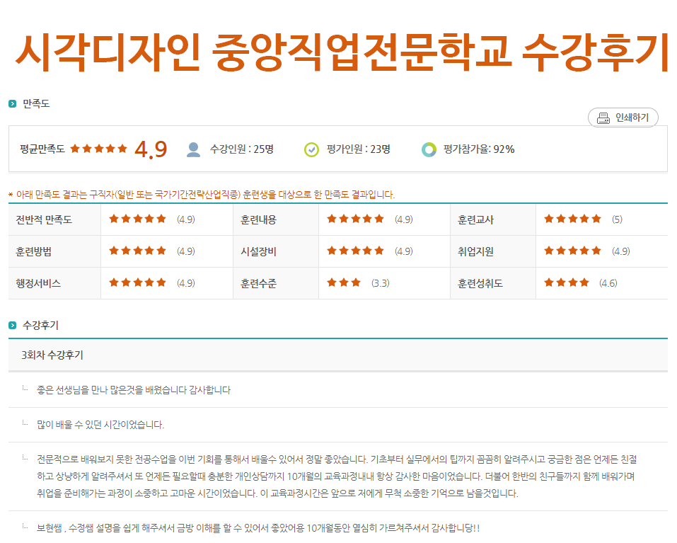Click the 평가인원 : 23명 text
Viewport: 677px width, 543px height.
pyautogui.click(x=359, y=149)
